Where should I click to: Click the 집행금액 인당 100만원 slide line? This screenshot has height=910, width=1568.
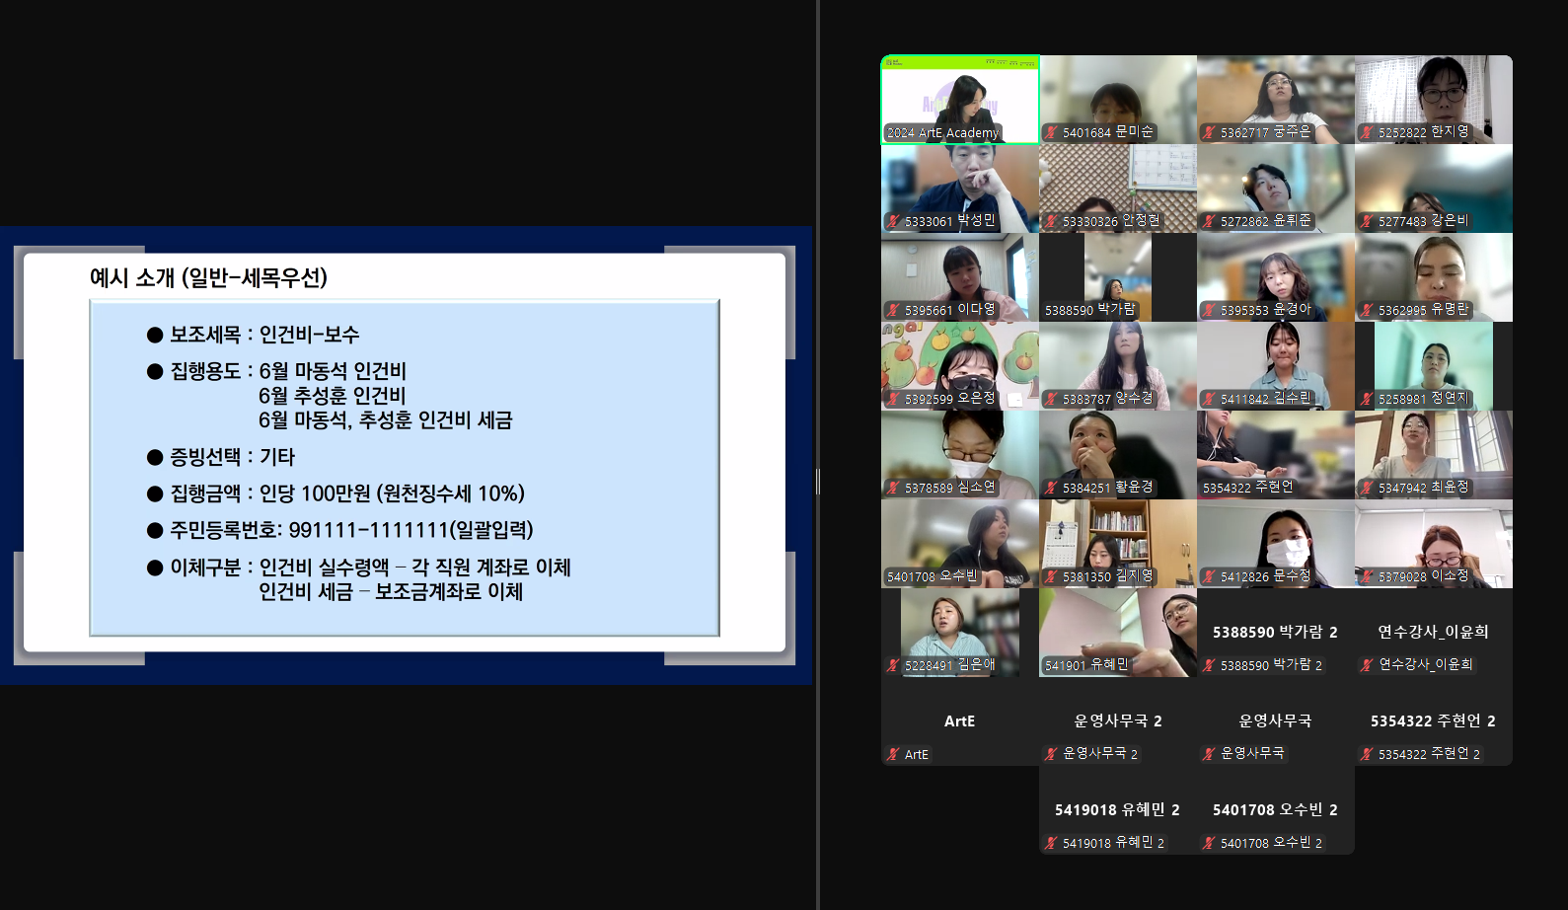347,493
